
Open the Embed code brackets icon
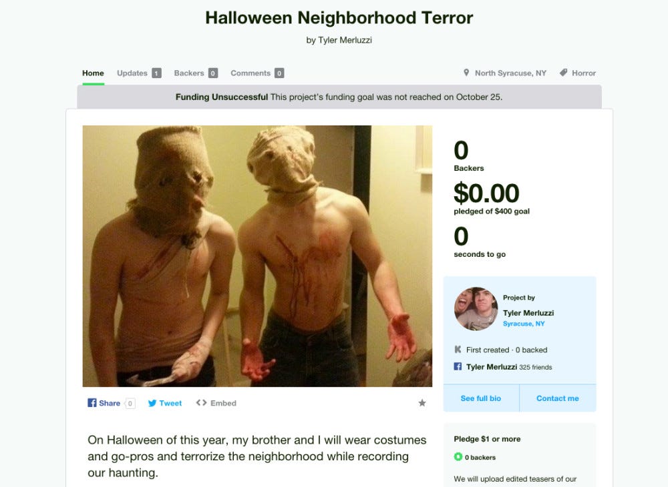pyautogui.click(x=201, y=403)
